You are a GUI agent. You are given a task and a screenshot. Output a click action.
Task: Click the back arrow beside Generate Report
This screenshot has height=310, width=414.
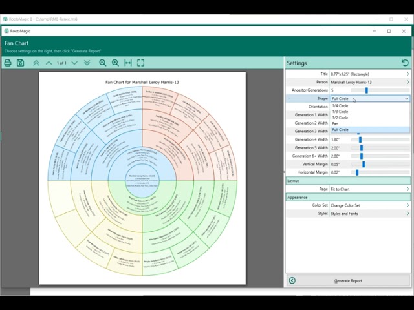(x=292, y=280)
